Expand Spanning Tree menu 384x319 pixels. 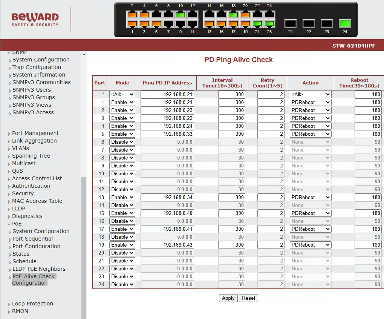click(x=31, y=156)
